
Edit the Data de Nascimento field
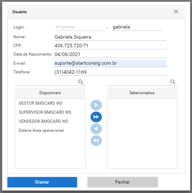[110, 55]
